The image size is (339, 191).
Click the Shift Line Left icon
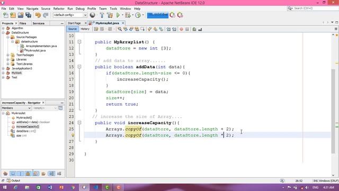168,29
